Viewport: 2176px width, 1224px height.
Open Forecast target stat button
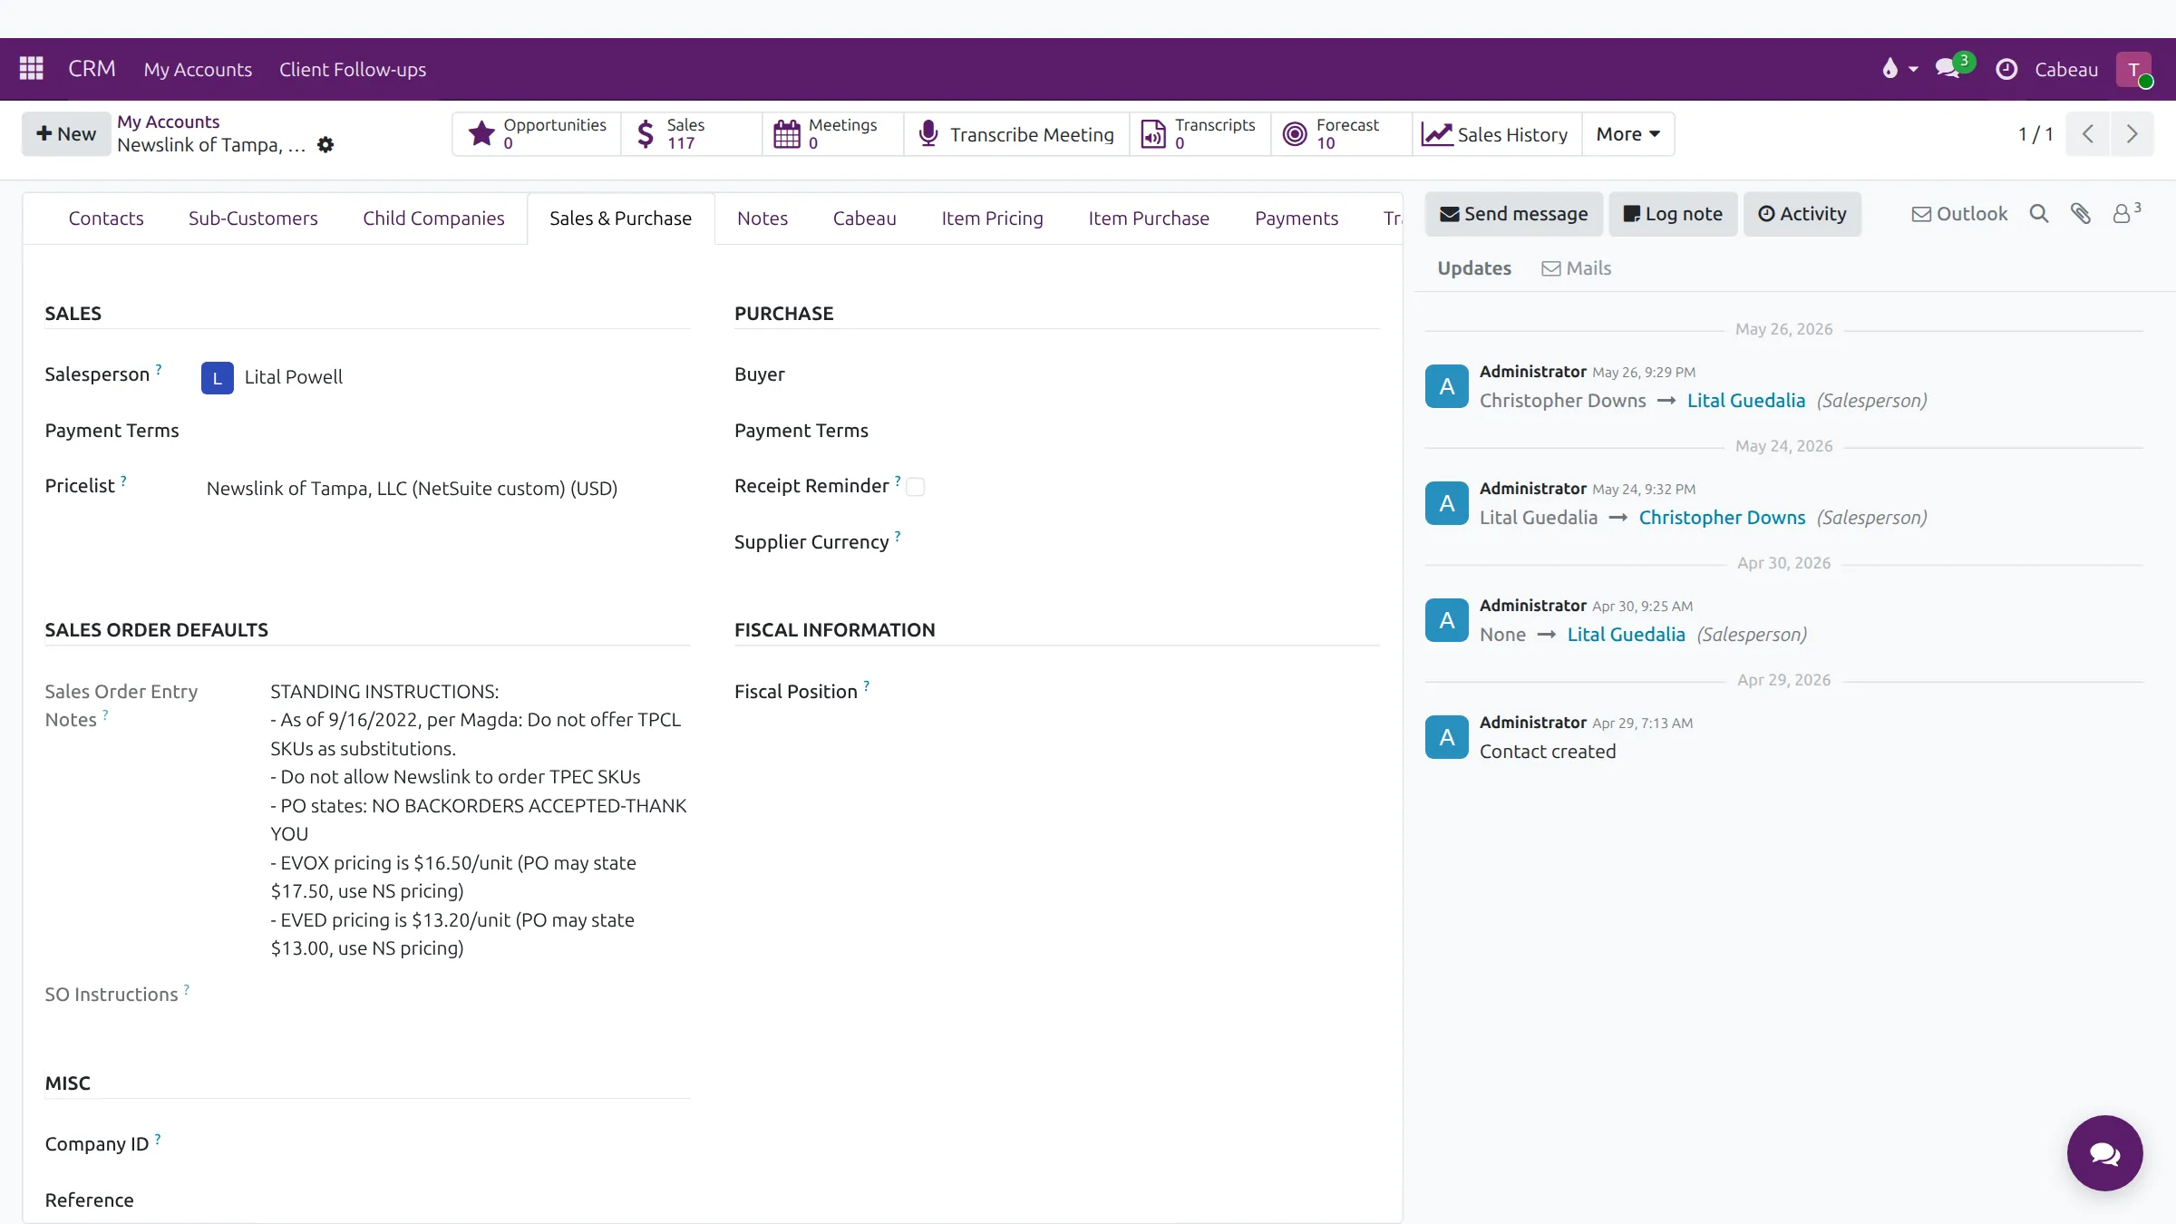tap(1342, 134)
